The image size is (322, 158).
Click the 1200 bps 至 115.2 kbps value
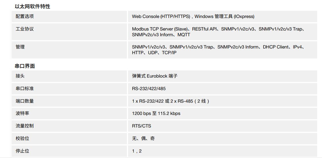(x=156, y=114)
